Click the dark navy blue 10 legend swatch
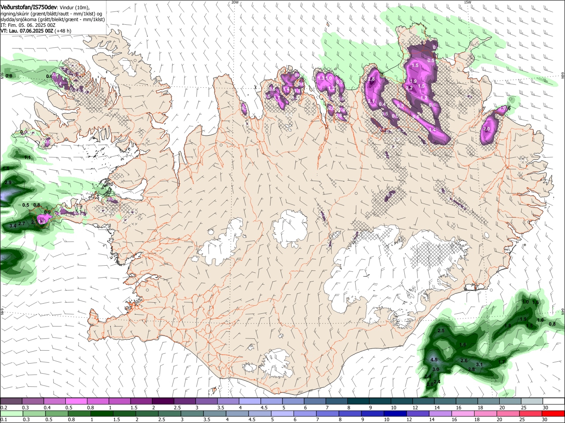Screen dimensions: 565x423 click(395, 413)
